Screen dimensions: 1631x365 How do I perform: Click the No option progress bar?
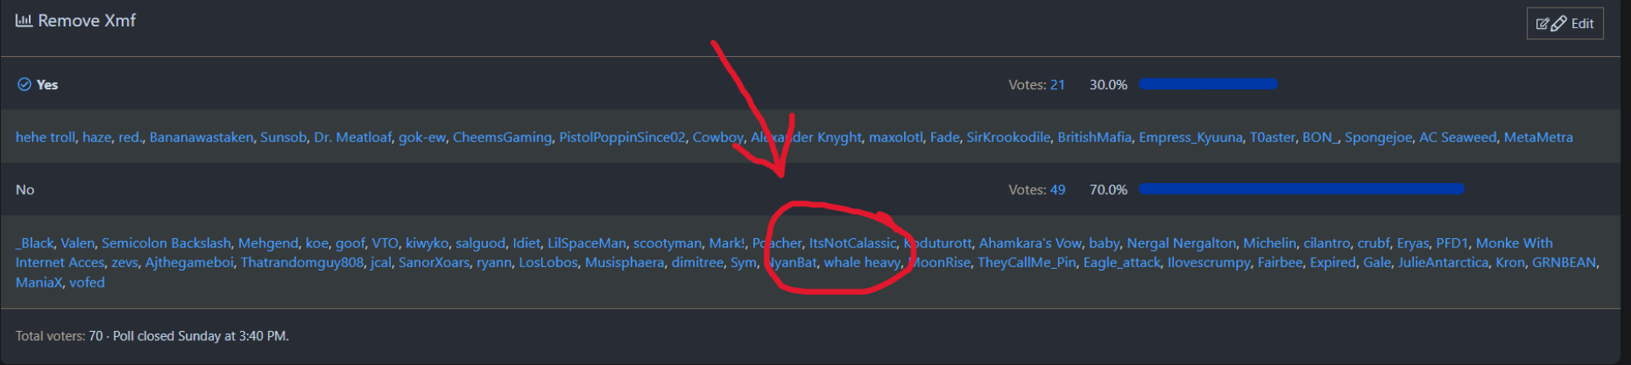coord(1301,189)
